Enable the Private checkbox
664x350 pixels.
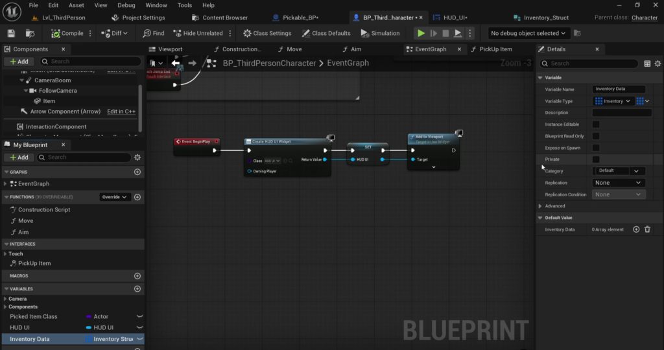(x=596, y=159)
